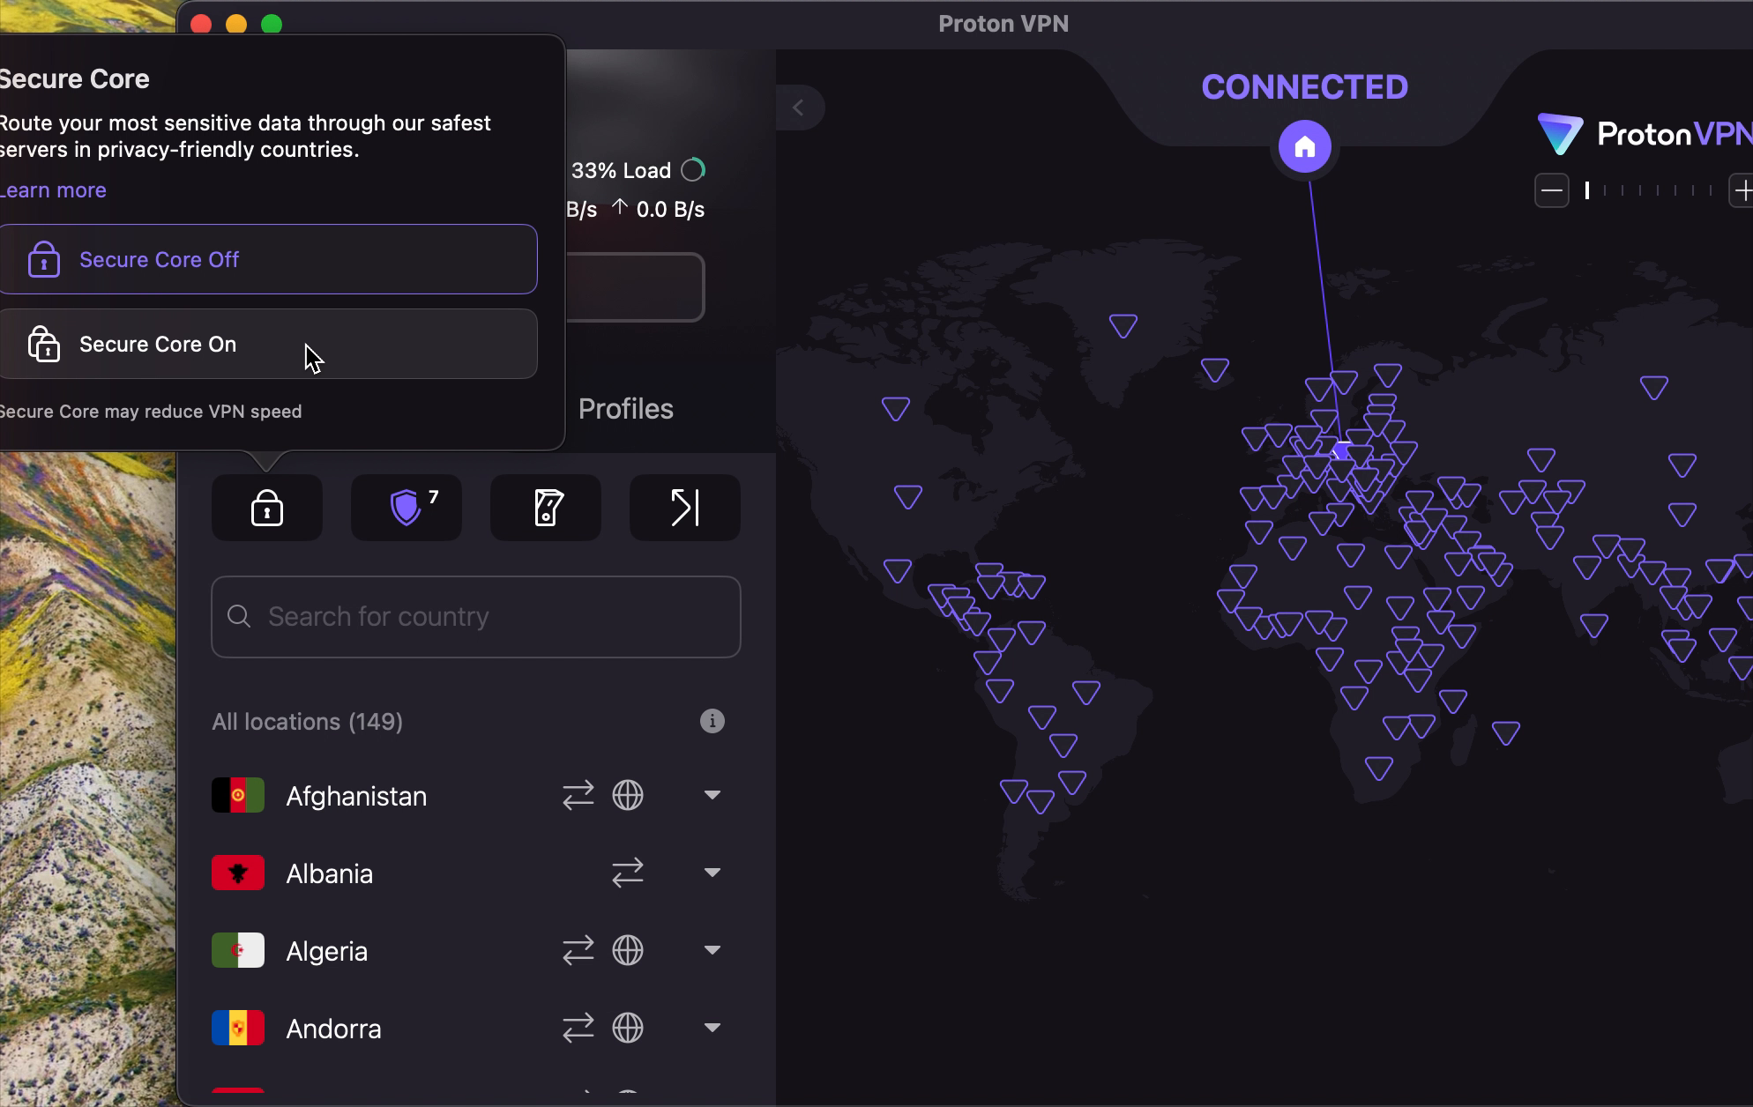The image size is (1753, 1107).
Task: Enable Secure Core On option
Action: [268, 344]
